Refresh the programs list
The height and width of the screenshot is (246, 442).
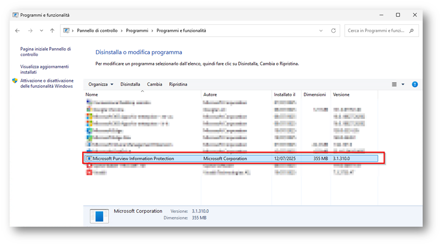coord(333,31)
